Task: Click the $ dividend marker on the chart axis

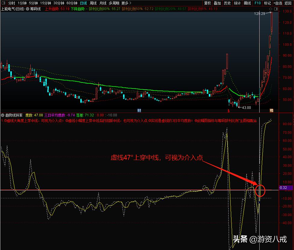Action: click(x=228, y=110)
